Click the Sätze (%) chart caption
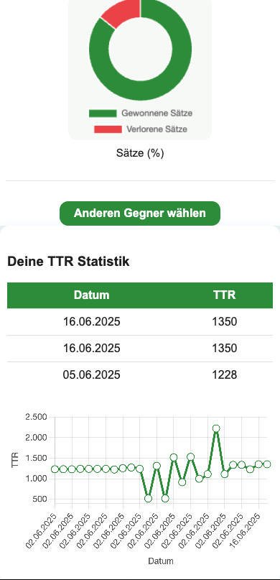 (140, 153)
